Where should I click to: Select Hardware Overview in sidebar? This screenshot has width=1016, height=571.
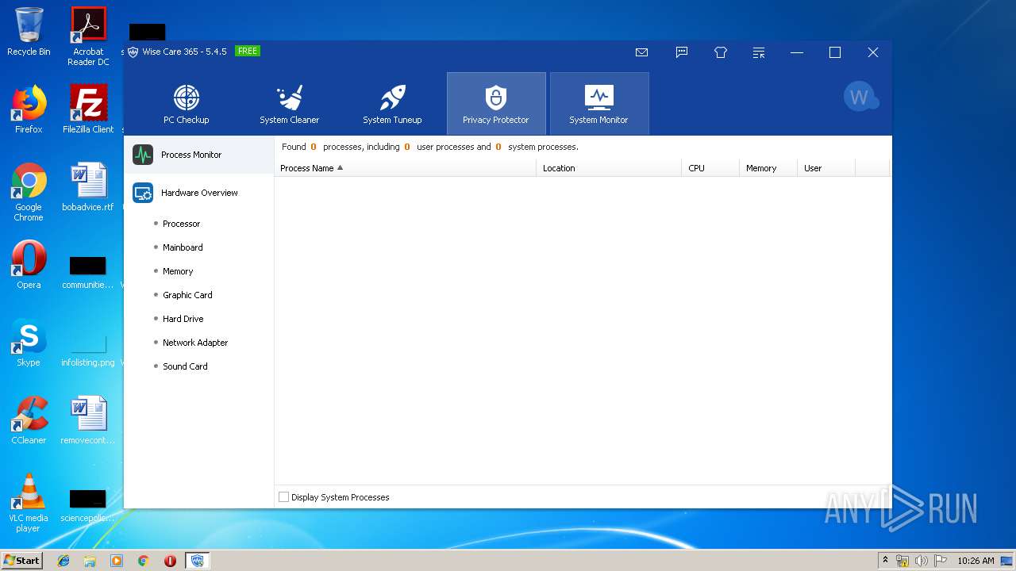198,193
